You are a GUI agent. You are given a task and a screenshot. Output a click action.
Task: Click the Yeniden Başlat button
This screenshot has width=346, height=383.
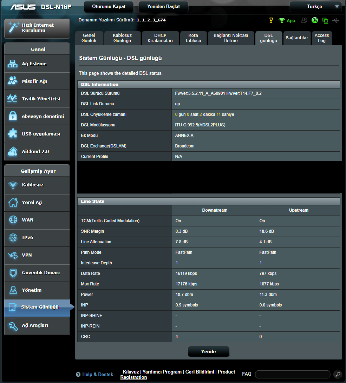163,7
